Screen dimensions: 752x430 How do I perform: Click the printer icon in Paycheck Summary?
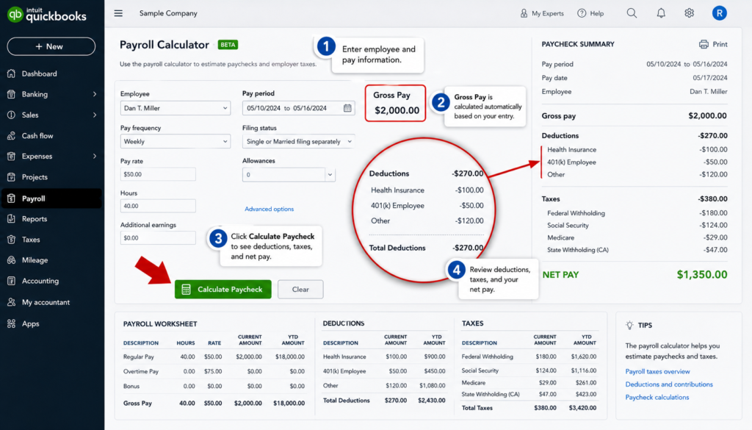click(x=703, y=44)
